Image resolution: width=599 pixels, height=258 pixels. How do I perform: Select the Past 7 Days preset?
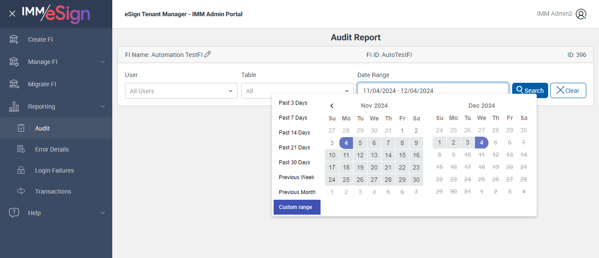(293, 118)
